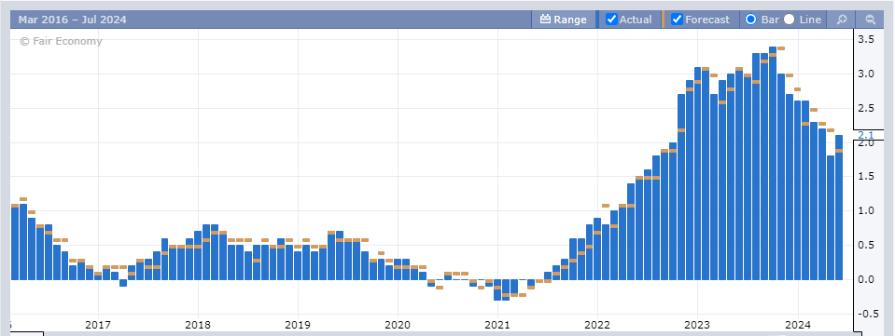Select the last bar of the chart
895x336 pixels.
coord(838,208)
